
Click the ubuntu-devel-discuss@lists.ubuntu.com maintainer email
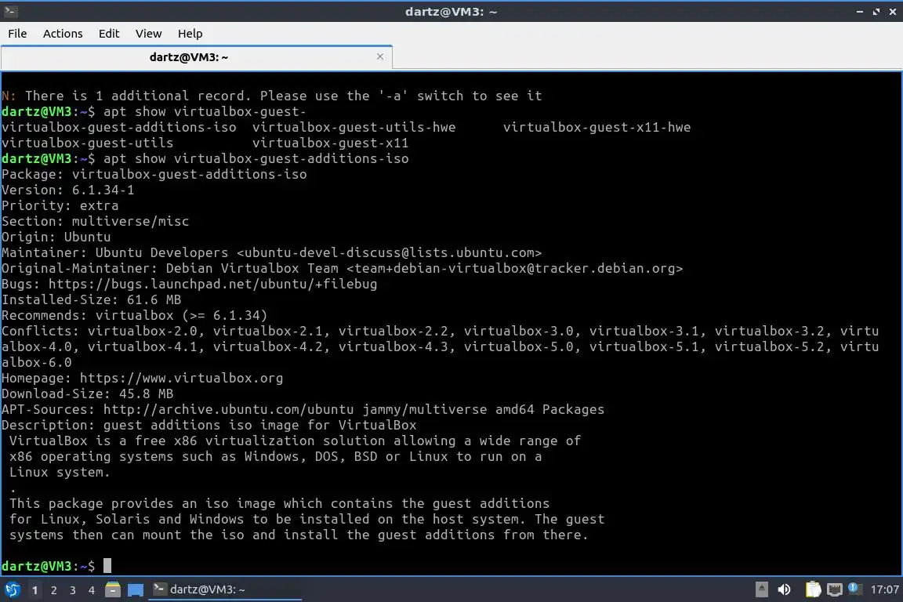point(390,253)
